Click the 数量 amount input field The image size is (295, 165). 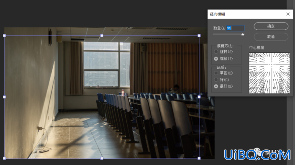coord(235,28)
